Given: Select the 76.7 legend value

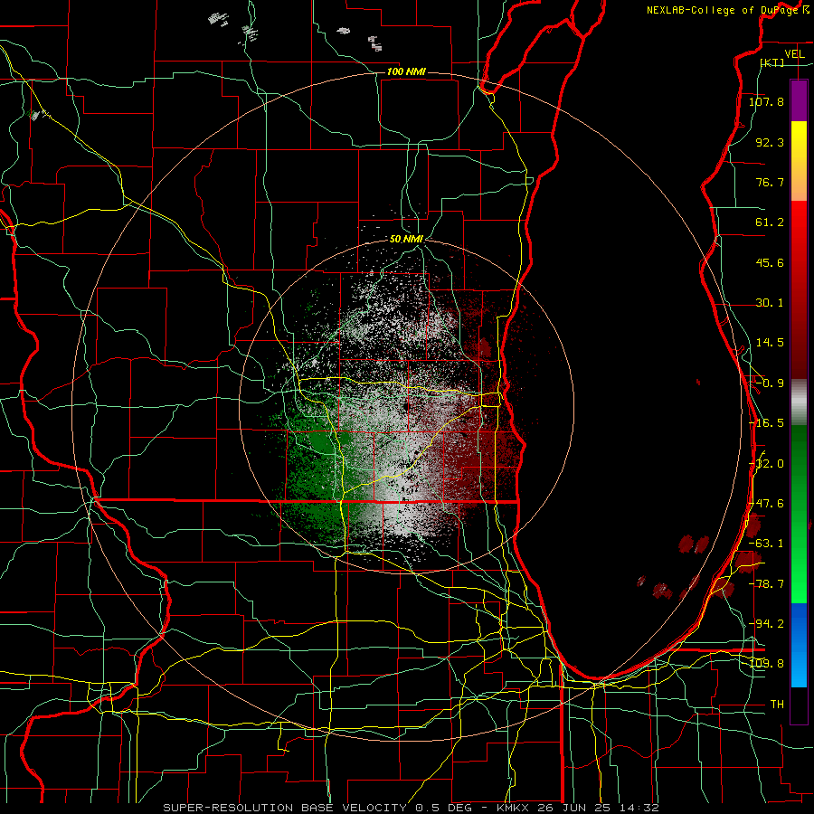Looking at the screenshot, I should [x=770, y=182].
